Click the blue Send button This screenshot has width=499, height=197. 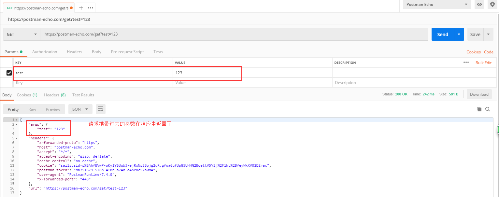[x=443, y=34]
